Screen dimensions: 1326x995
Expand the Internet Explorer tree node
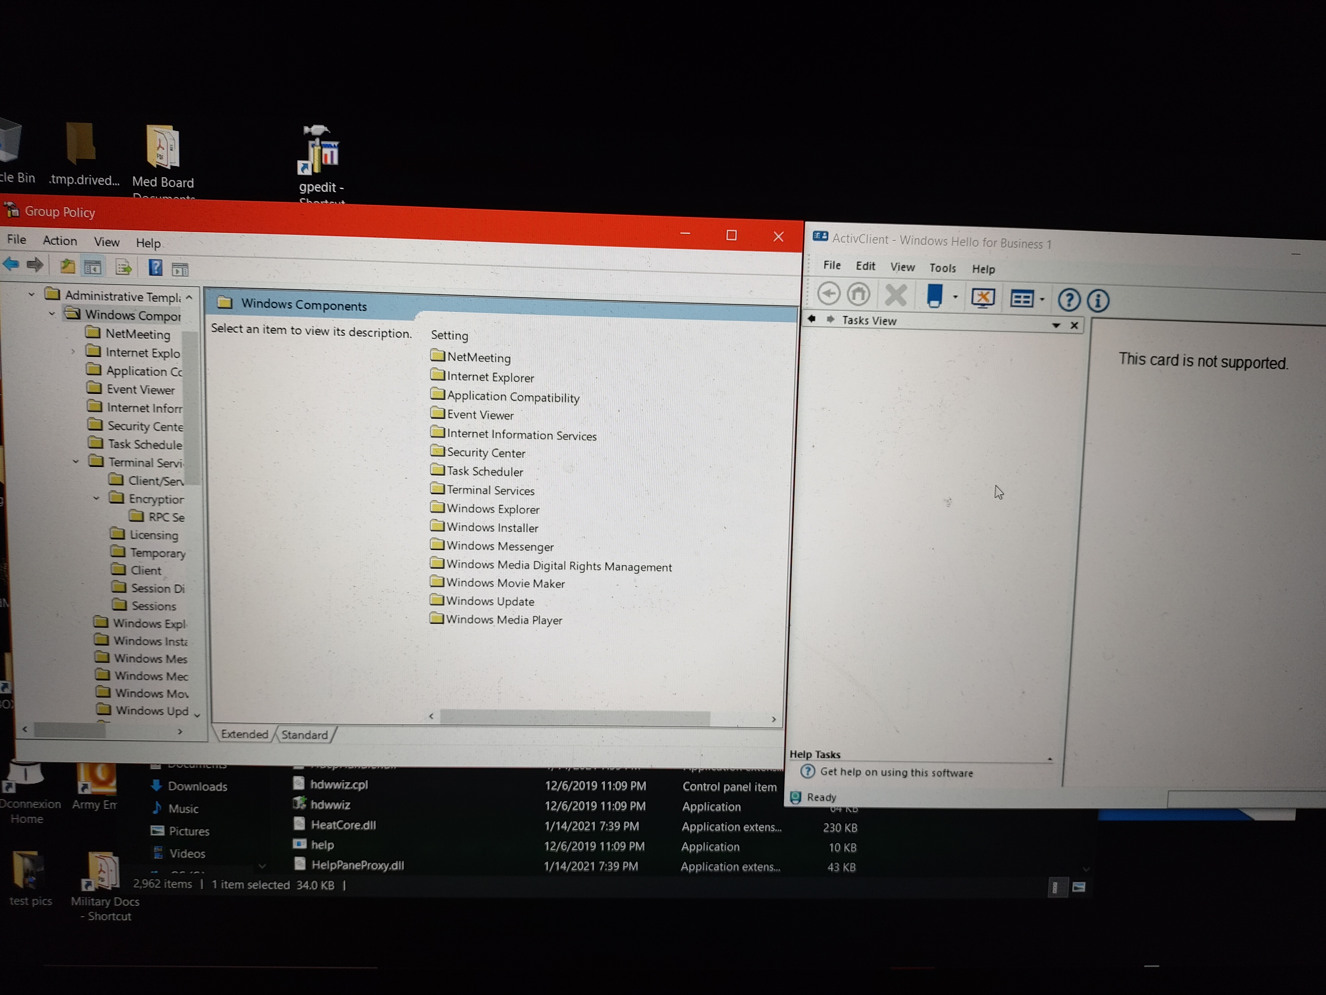click(x=73, y=351)
